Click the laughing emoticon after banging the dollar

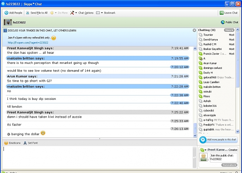point(43,133)
